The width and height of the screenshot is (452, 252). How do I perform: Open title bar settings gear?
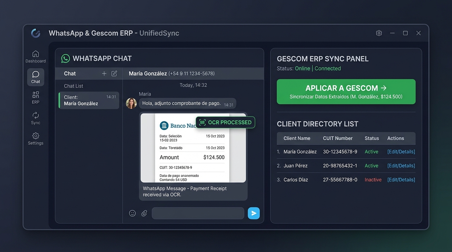[x=379, y=33]
